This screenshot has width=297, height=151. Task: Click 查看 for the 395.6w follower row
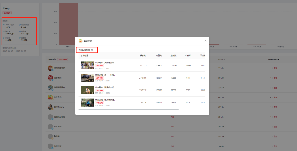tap(275, 68)
